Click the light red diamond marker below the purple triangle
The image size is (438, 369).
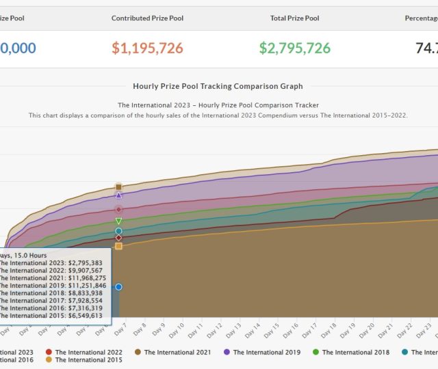pos(118,209)
